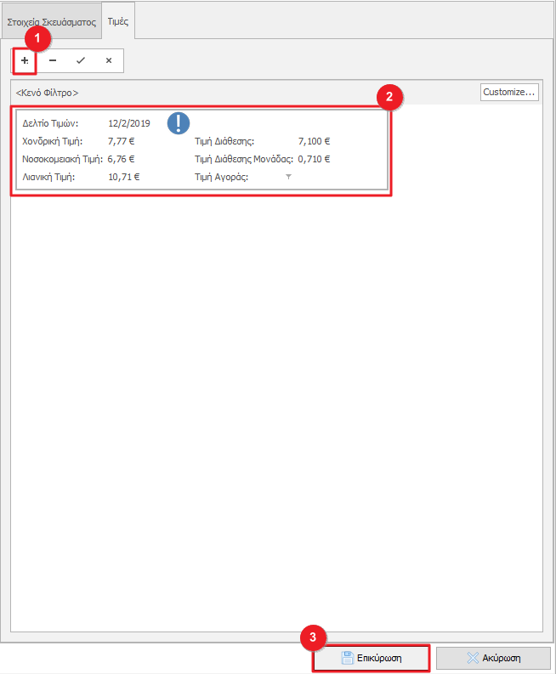Click the Τιμή Αγοράς field label

222,177
